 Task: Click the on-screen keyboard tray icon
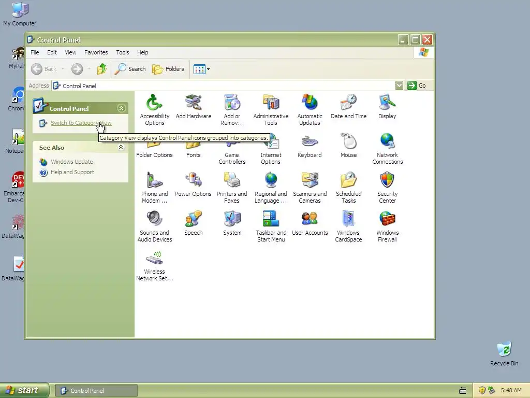point(462,391)
